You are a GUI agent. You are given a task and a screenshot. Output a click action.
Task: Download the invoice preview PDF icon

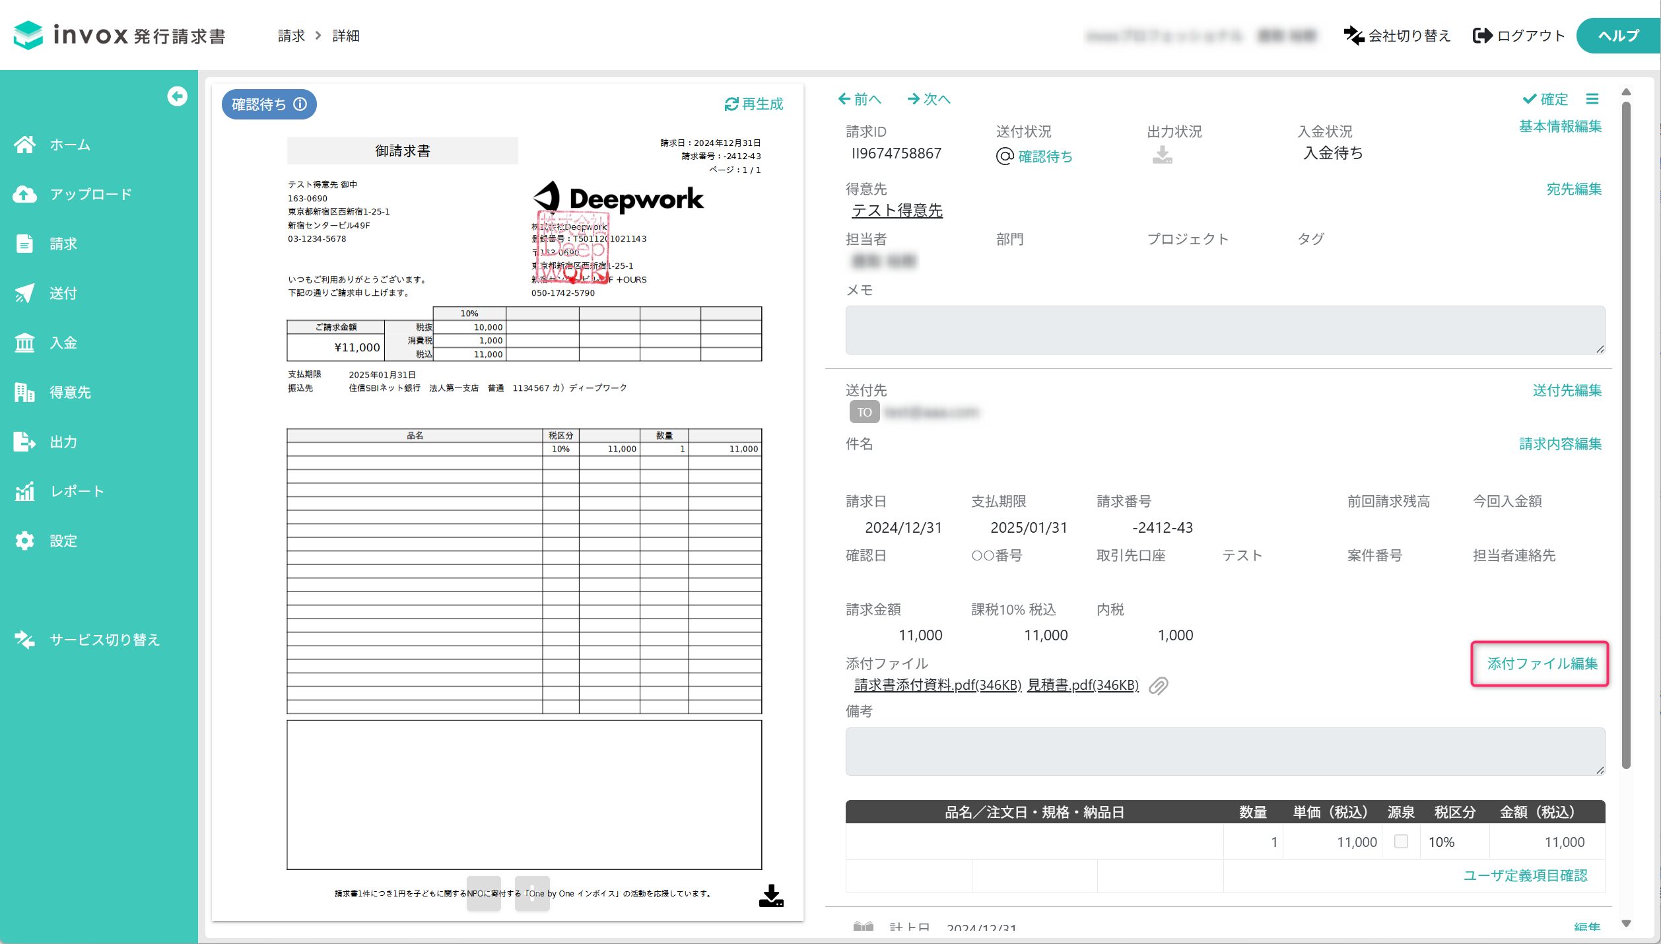coord(771,896)
